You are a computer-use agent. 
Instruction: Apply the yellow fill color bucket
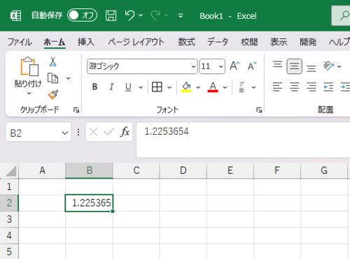click(186, 87)
